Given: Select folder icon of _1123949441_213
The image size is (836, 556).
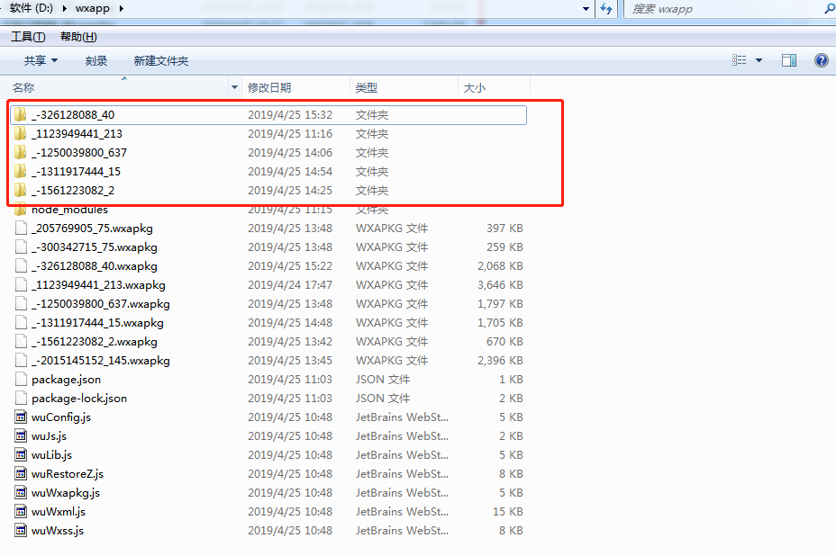Looking at the screenshot, I should (20, 134).
